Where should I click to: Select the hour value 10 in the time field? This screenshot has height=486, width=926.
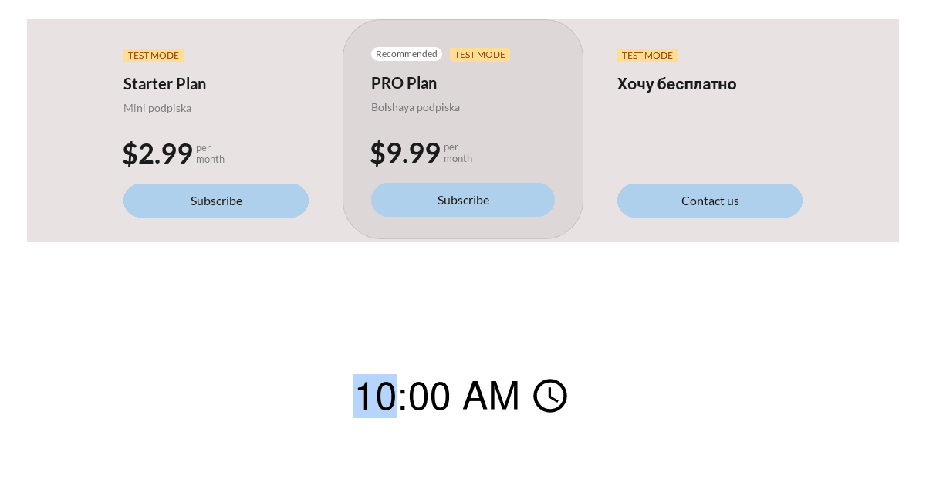coord(375,396)
